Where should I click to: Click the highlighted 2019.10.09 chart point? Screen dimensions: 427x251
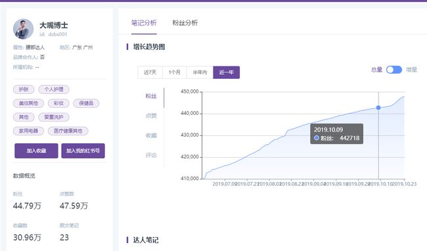pyautogui.click(x=378, y=108)
